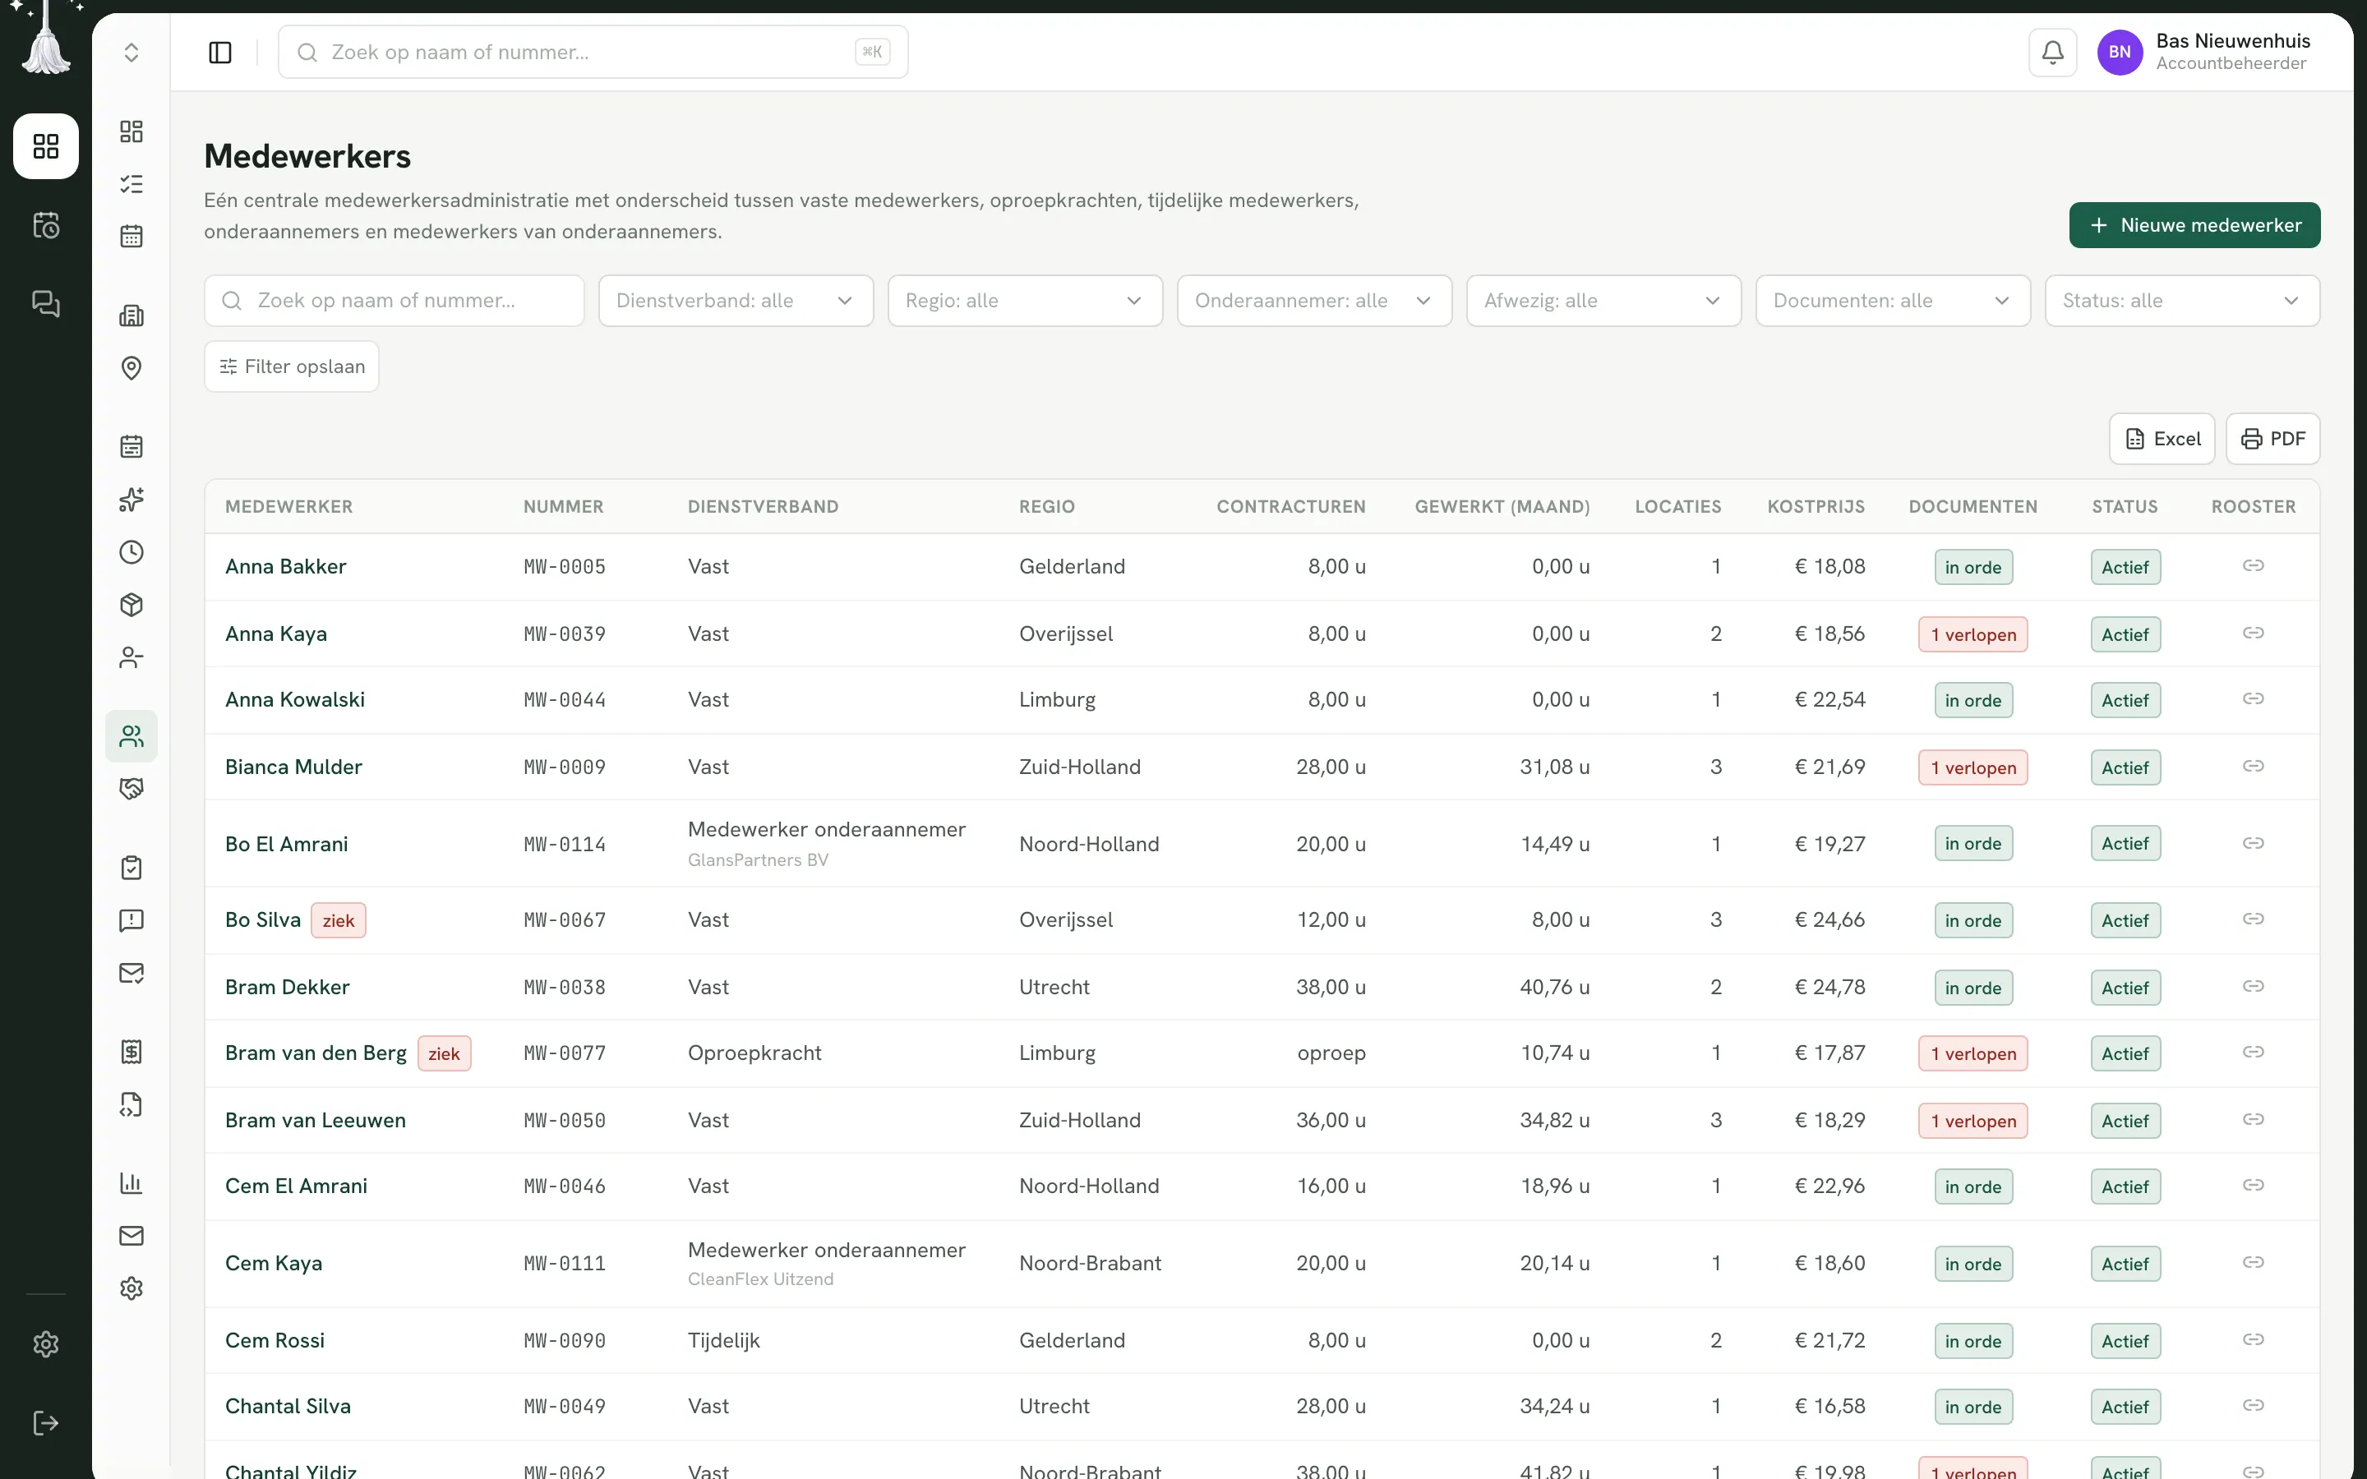The width and height of the screenshot is (2367, 1479).
Task: Open the notifications bell
Action: 2052,52
